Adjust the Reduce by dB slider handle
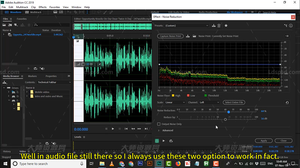The width and height of the screenshot is (300, 168). pyautogui.click(x=225, y=119)
